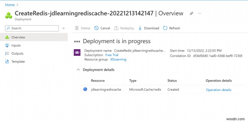Image resolution: width=248 pixels, height=122 pixels.
Task: Cancel the deployment
Action: (x=102, y=28)
